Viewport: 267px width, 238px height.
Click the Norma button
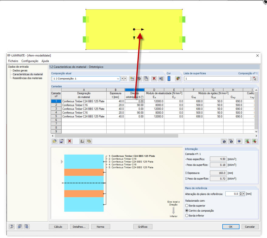click(x=101, y=227)
